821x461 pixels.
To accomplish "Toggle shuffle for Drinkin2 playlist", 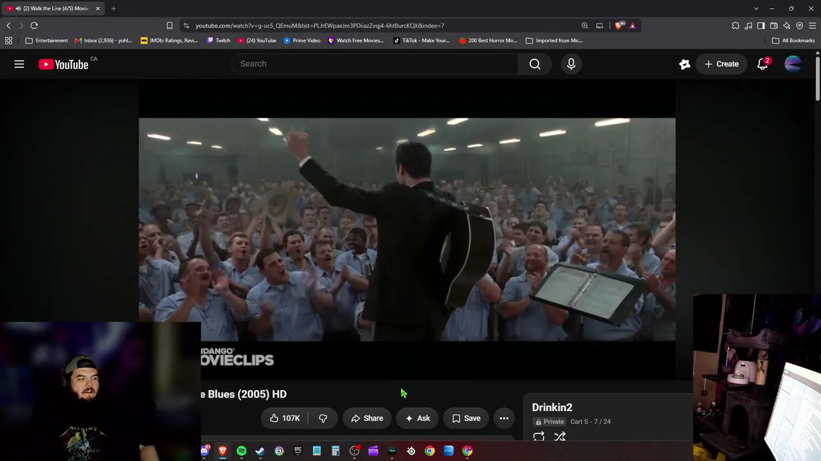I will 560,437.
